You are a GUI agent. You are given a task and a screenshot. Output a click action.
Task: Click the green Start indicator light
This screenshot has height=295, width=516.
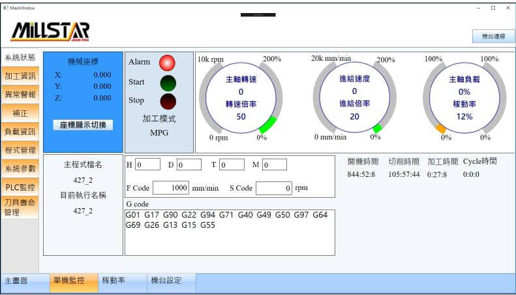(168, 83)
